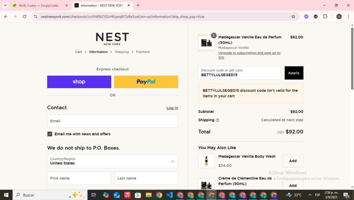Close the Verify Codes SimplyCodes tab
This screenshot has height=200, width=354.
[66, 6]
